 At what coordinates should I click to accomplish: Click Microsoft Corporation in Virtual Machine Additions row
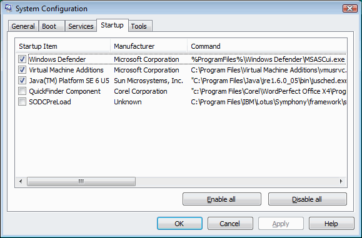click(x=146, y=70)
